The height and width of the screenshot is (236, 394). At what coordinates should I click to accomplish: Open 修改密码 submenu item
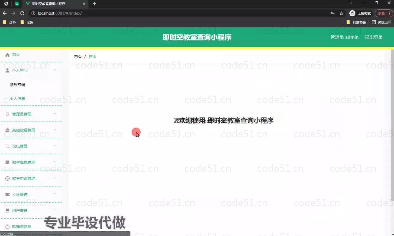point(17,85)
